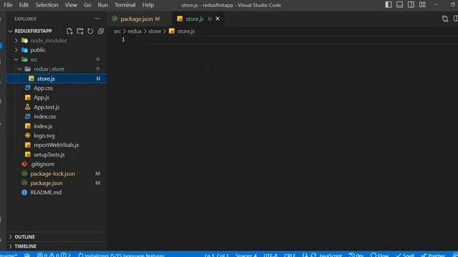Viewport: 458px width, 257px height.
Task: Toggle the secondary side bar layout icon
Action: [411, 5]
